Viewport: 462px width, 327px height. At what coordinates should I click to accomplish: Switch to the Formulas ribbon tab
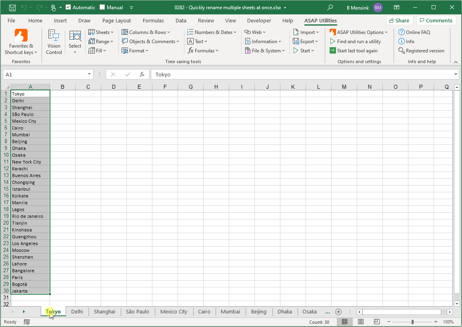[x=153, y=20]
